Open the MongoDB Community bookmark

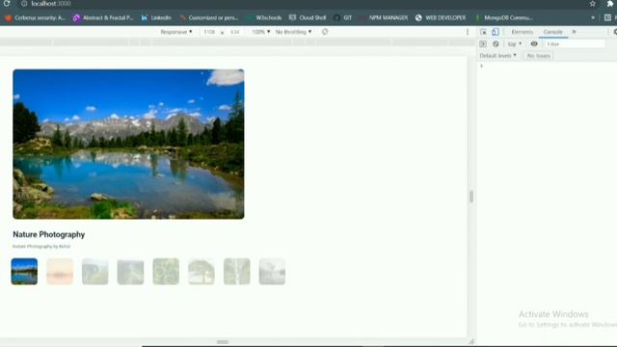pyautogui.click(x=503, y=17)
